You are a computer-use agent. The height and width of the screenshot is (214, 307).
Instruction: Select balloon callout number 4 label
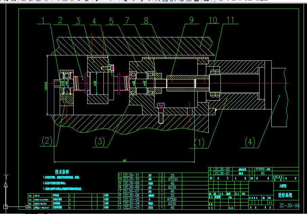pos(95,21)
